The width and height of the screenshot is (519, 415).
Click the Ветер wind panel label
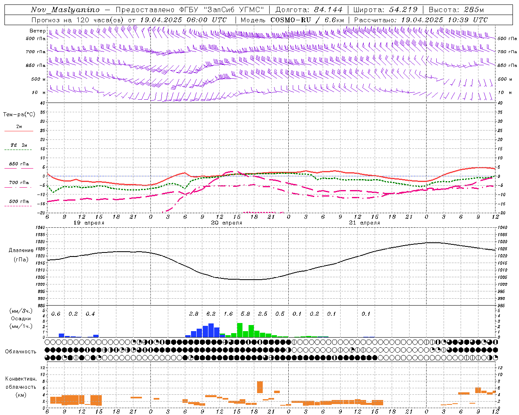pos(37,31)
